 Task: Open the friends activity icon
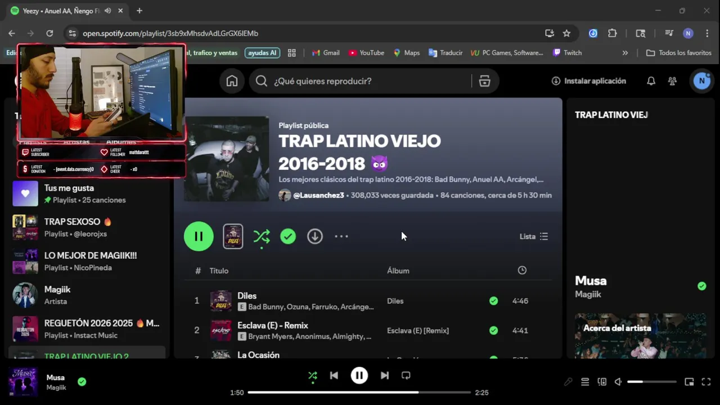click(672, 81)
